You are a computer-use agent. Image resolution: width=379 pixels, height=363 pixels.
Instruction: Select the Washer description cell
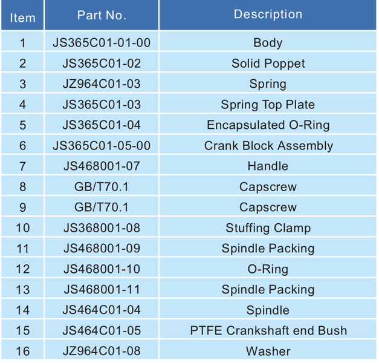[x=268, y=352]
